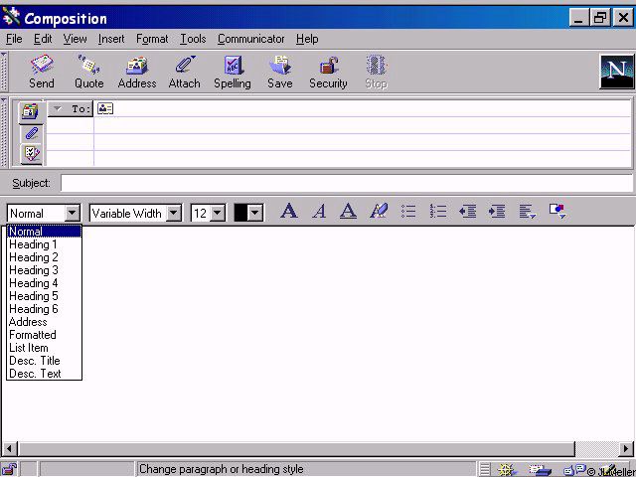Show the message options checklist tab
The image size is (636, 477).
pos(31,154)
